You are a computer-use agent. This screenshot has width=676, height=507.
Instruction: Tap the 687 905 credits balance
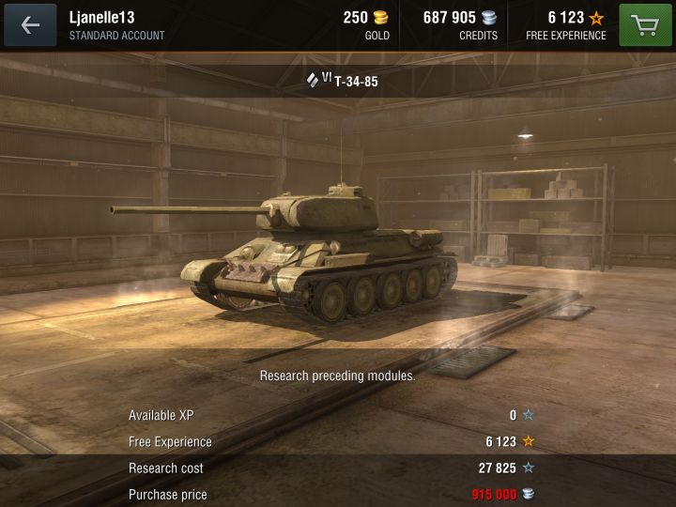tap(449, 18)
